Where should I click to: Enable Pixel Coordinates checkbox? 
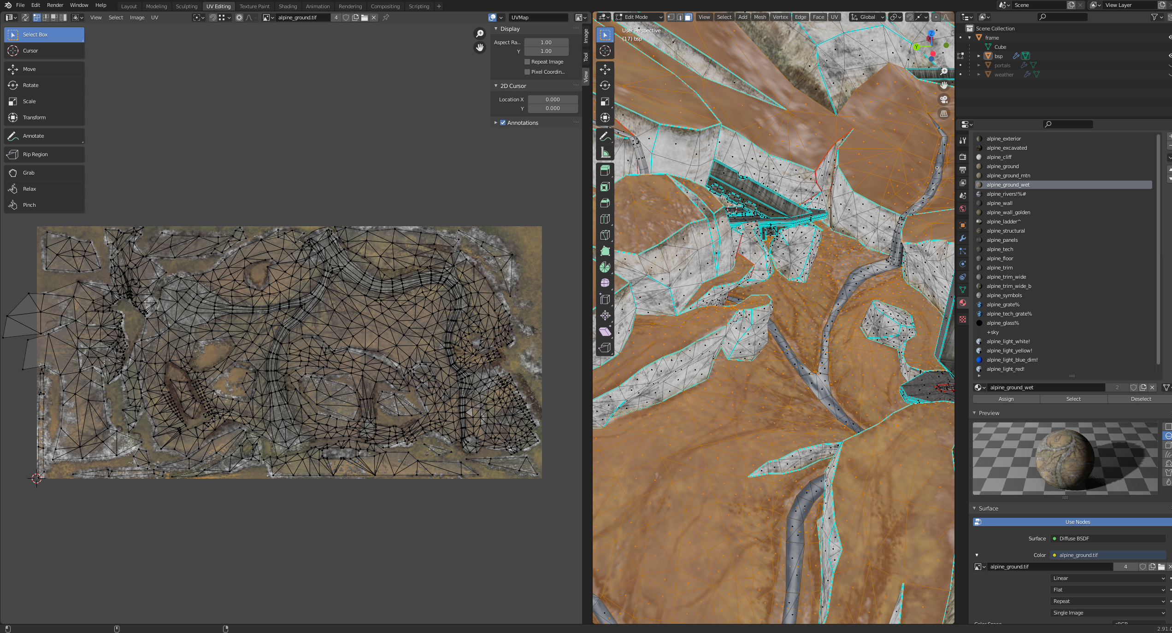[x=527, y=72]
